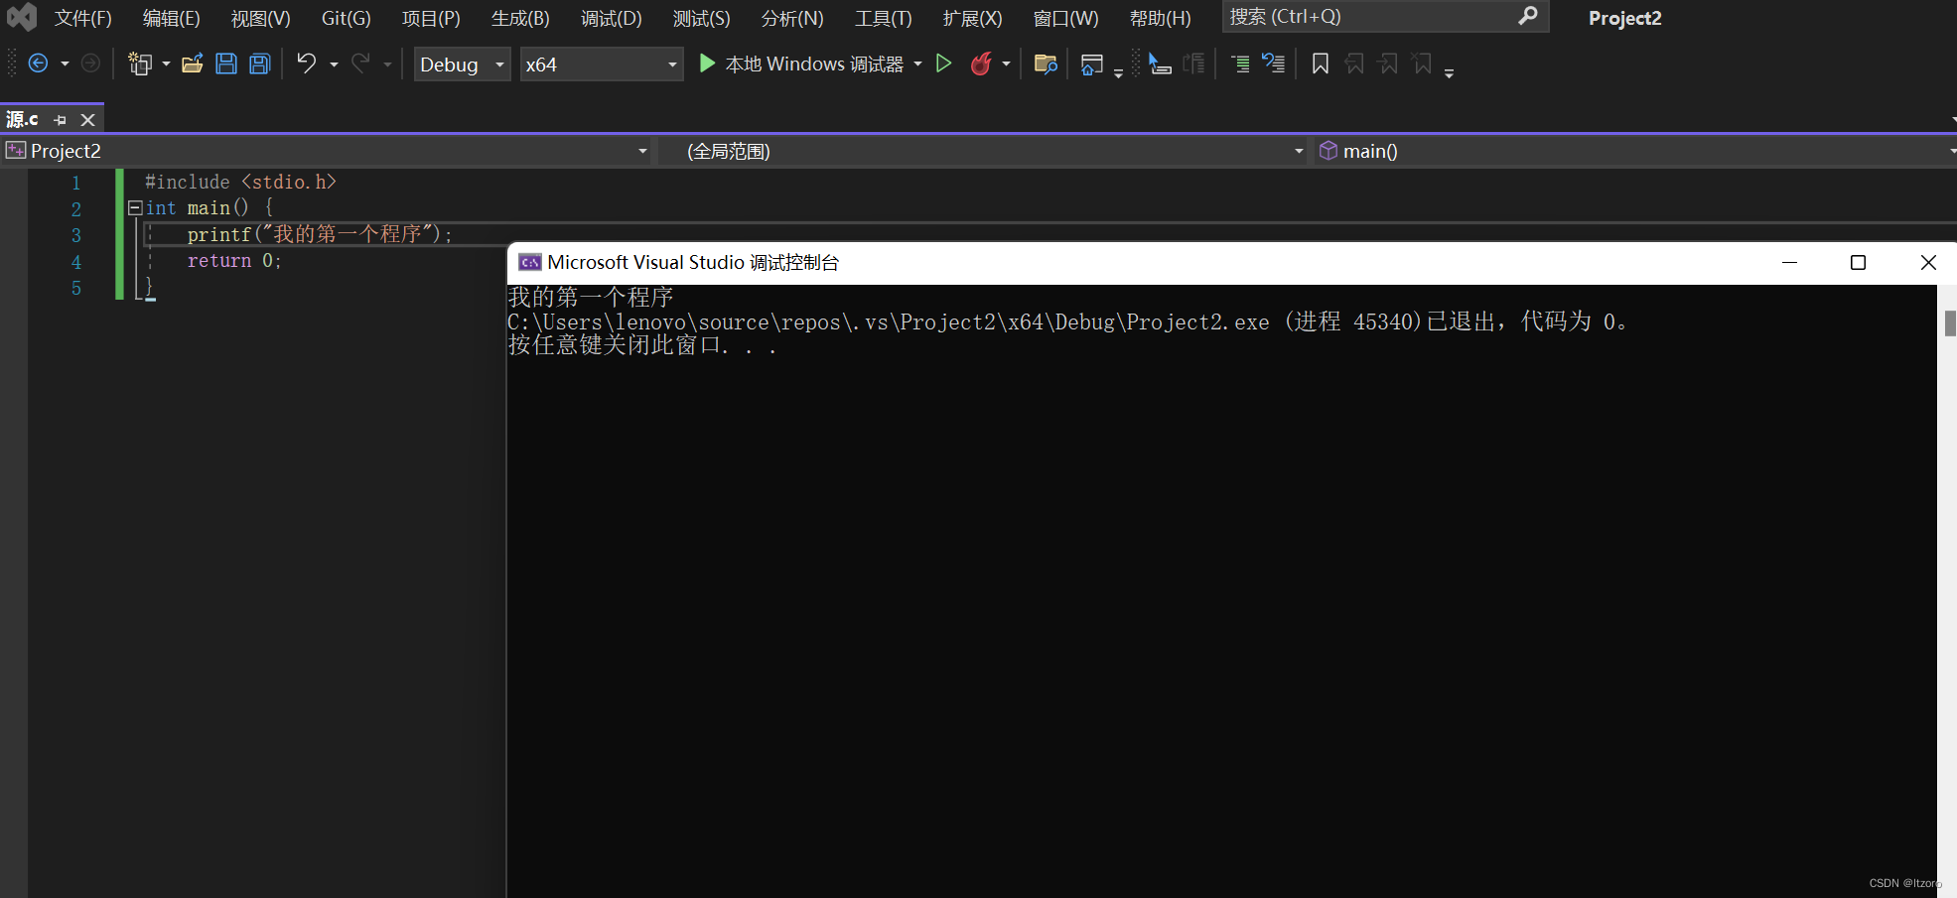
Task: Click the save all icon
Action: (x=259, y=64)
